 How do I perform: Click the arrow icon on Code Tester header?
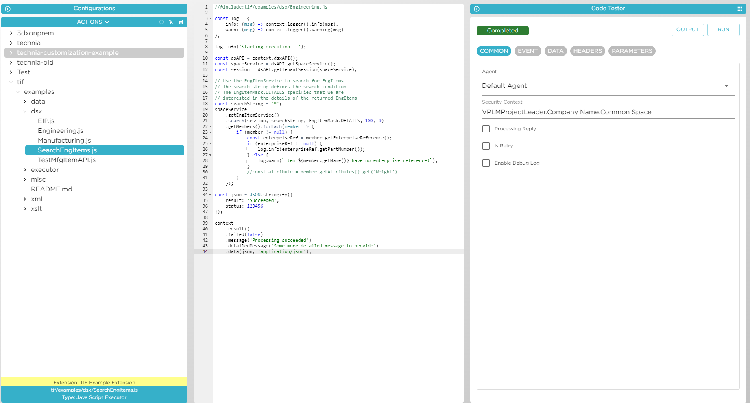click(476, 8)
